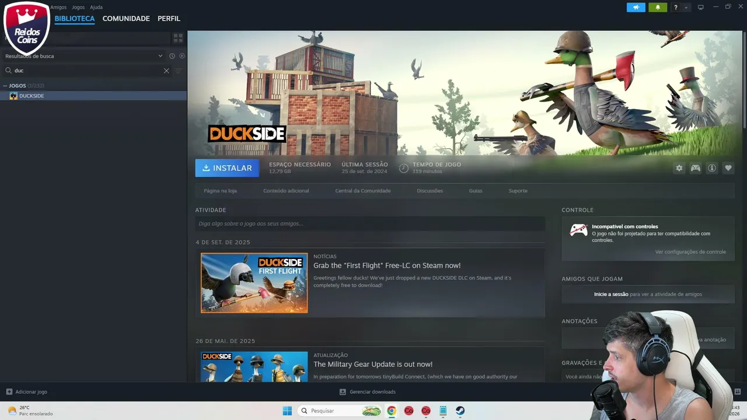Open the Página na loja link
This screenshot has width=747, height=420.
click(x=220, y=191)
